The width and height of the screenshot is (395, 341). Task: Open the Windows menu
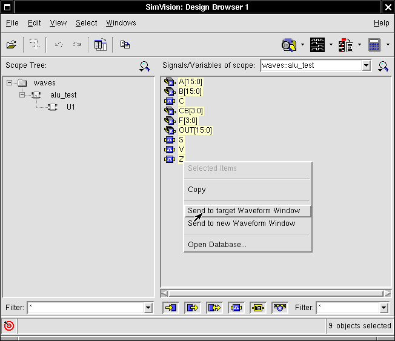coord(121,23)
